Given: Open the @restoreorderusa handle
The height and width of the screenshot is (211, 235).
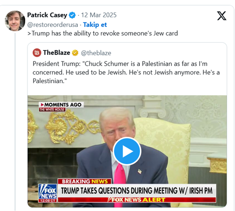Looking at the screenshot, I should [x=52, y=25].
